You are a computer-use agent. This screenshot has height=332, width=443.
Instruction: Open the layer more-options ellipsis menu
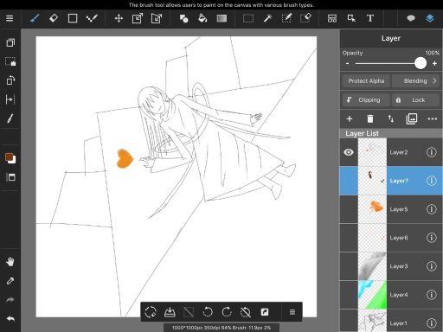point(432,118)
